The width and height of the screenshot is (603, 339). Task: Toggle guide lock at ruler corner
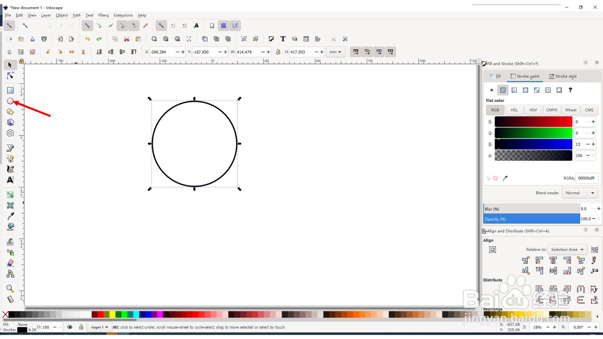coord(21,61)
